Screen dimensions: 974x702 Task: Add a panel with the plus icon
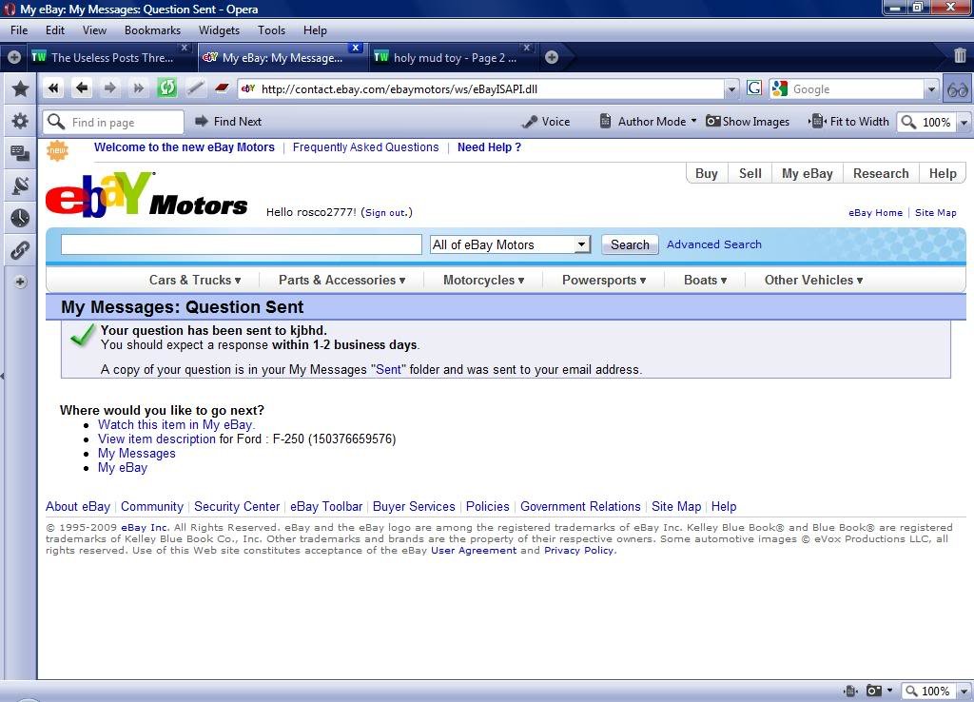point(20,282)
